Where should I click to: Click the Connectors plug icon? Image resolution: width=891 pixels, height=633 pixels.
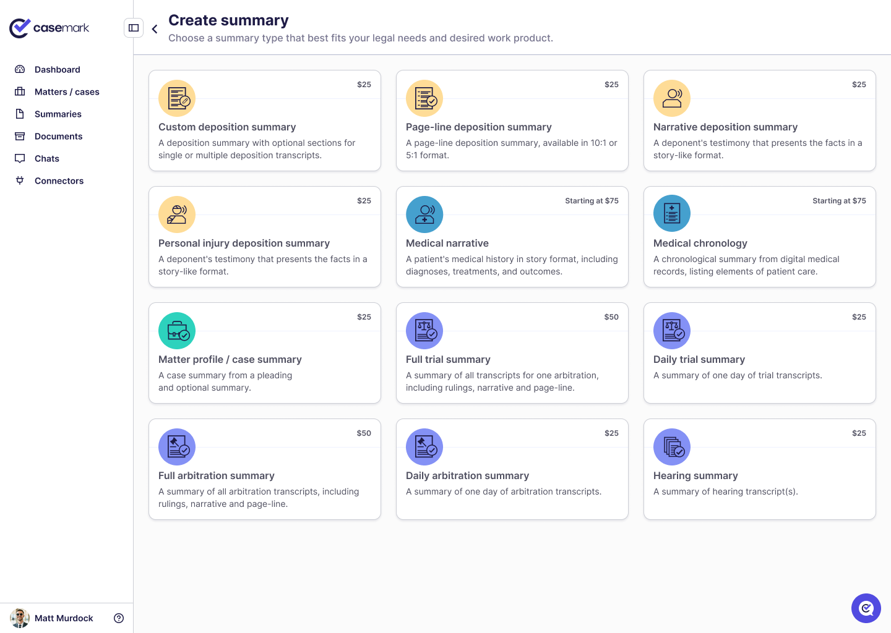(20, 181)
